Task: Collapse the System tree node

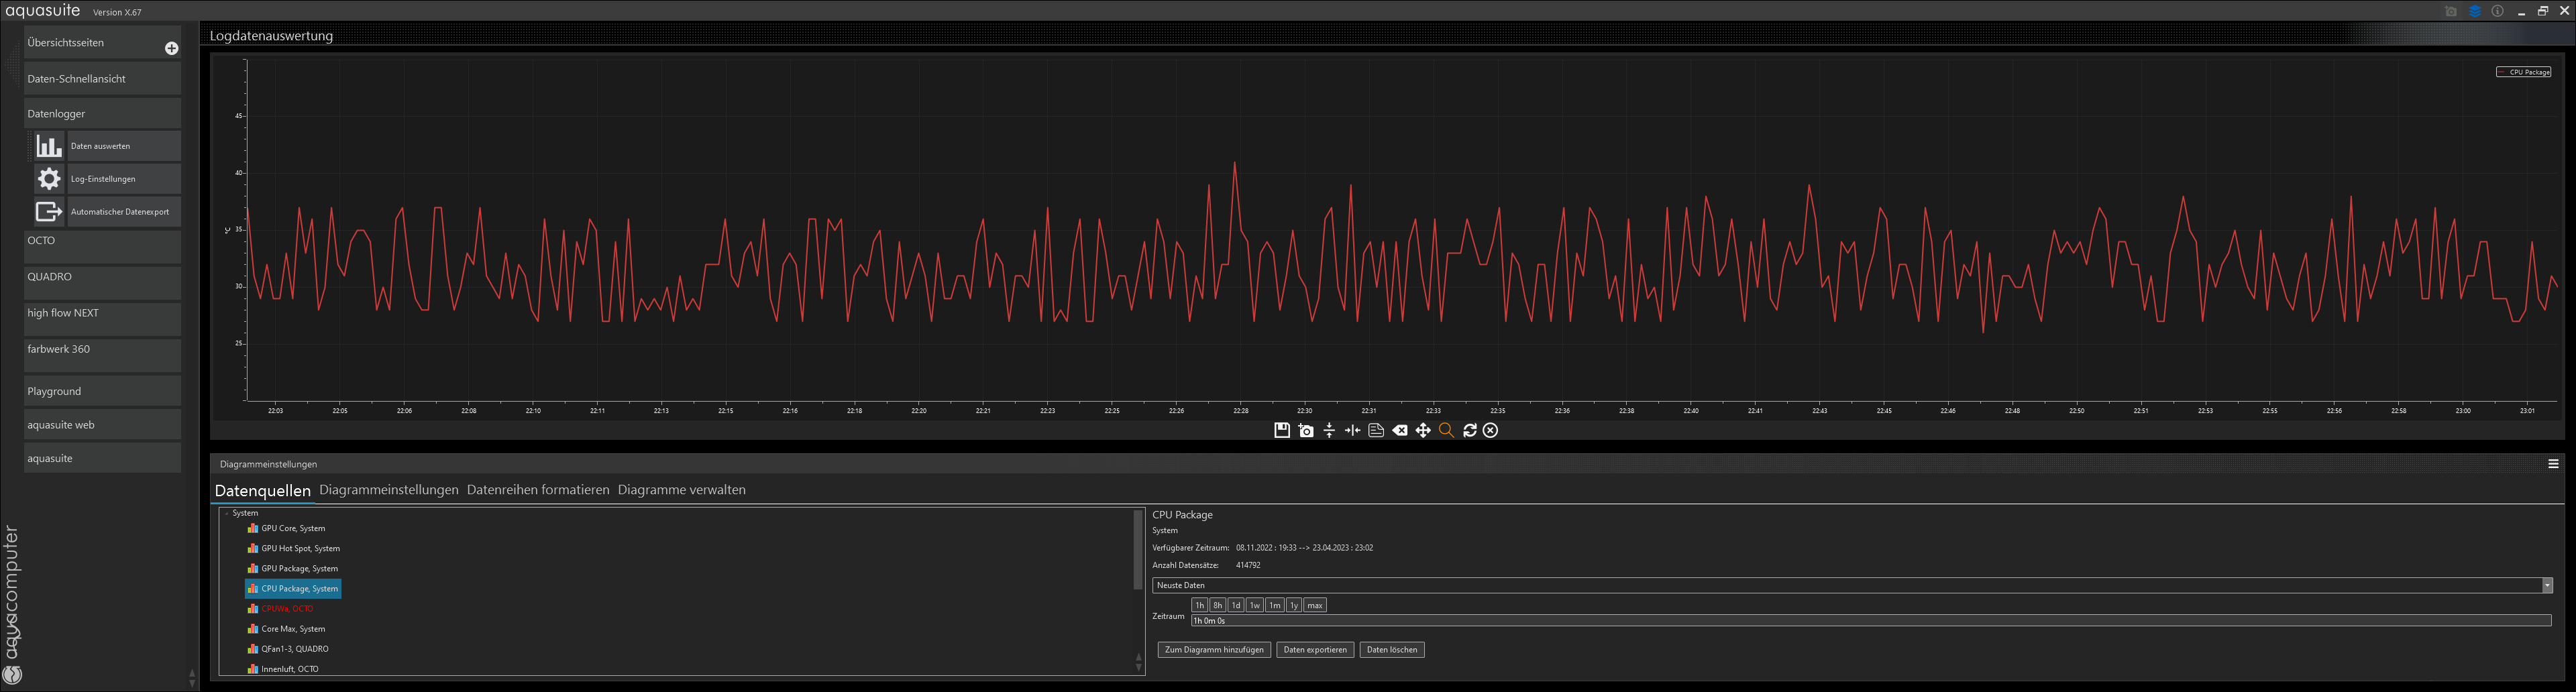Action: point(227,513)
